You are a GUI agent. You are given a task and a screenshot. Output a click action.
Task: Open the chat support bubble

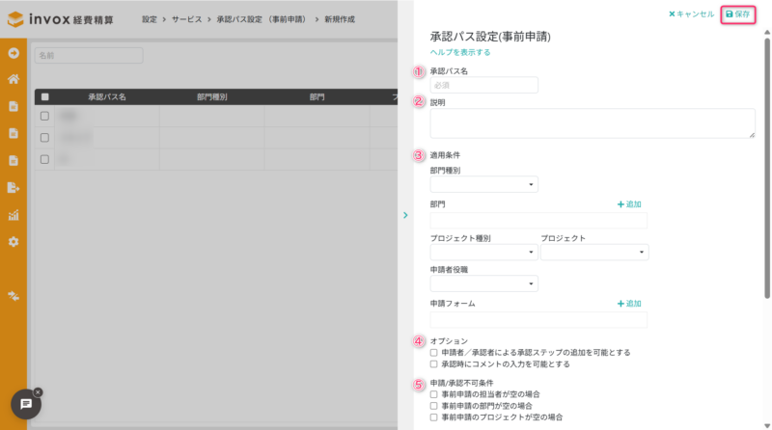point(26,404)
